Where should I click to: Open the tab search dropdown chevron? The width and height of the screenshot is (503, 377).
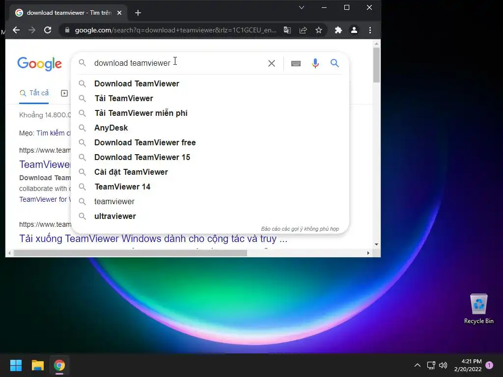(x=302, y=7)
